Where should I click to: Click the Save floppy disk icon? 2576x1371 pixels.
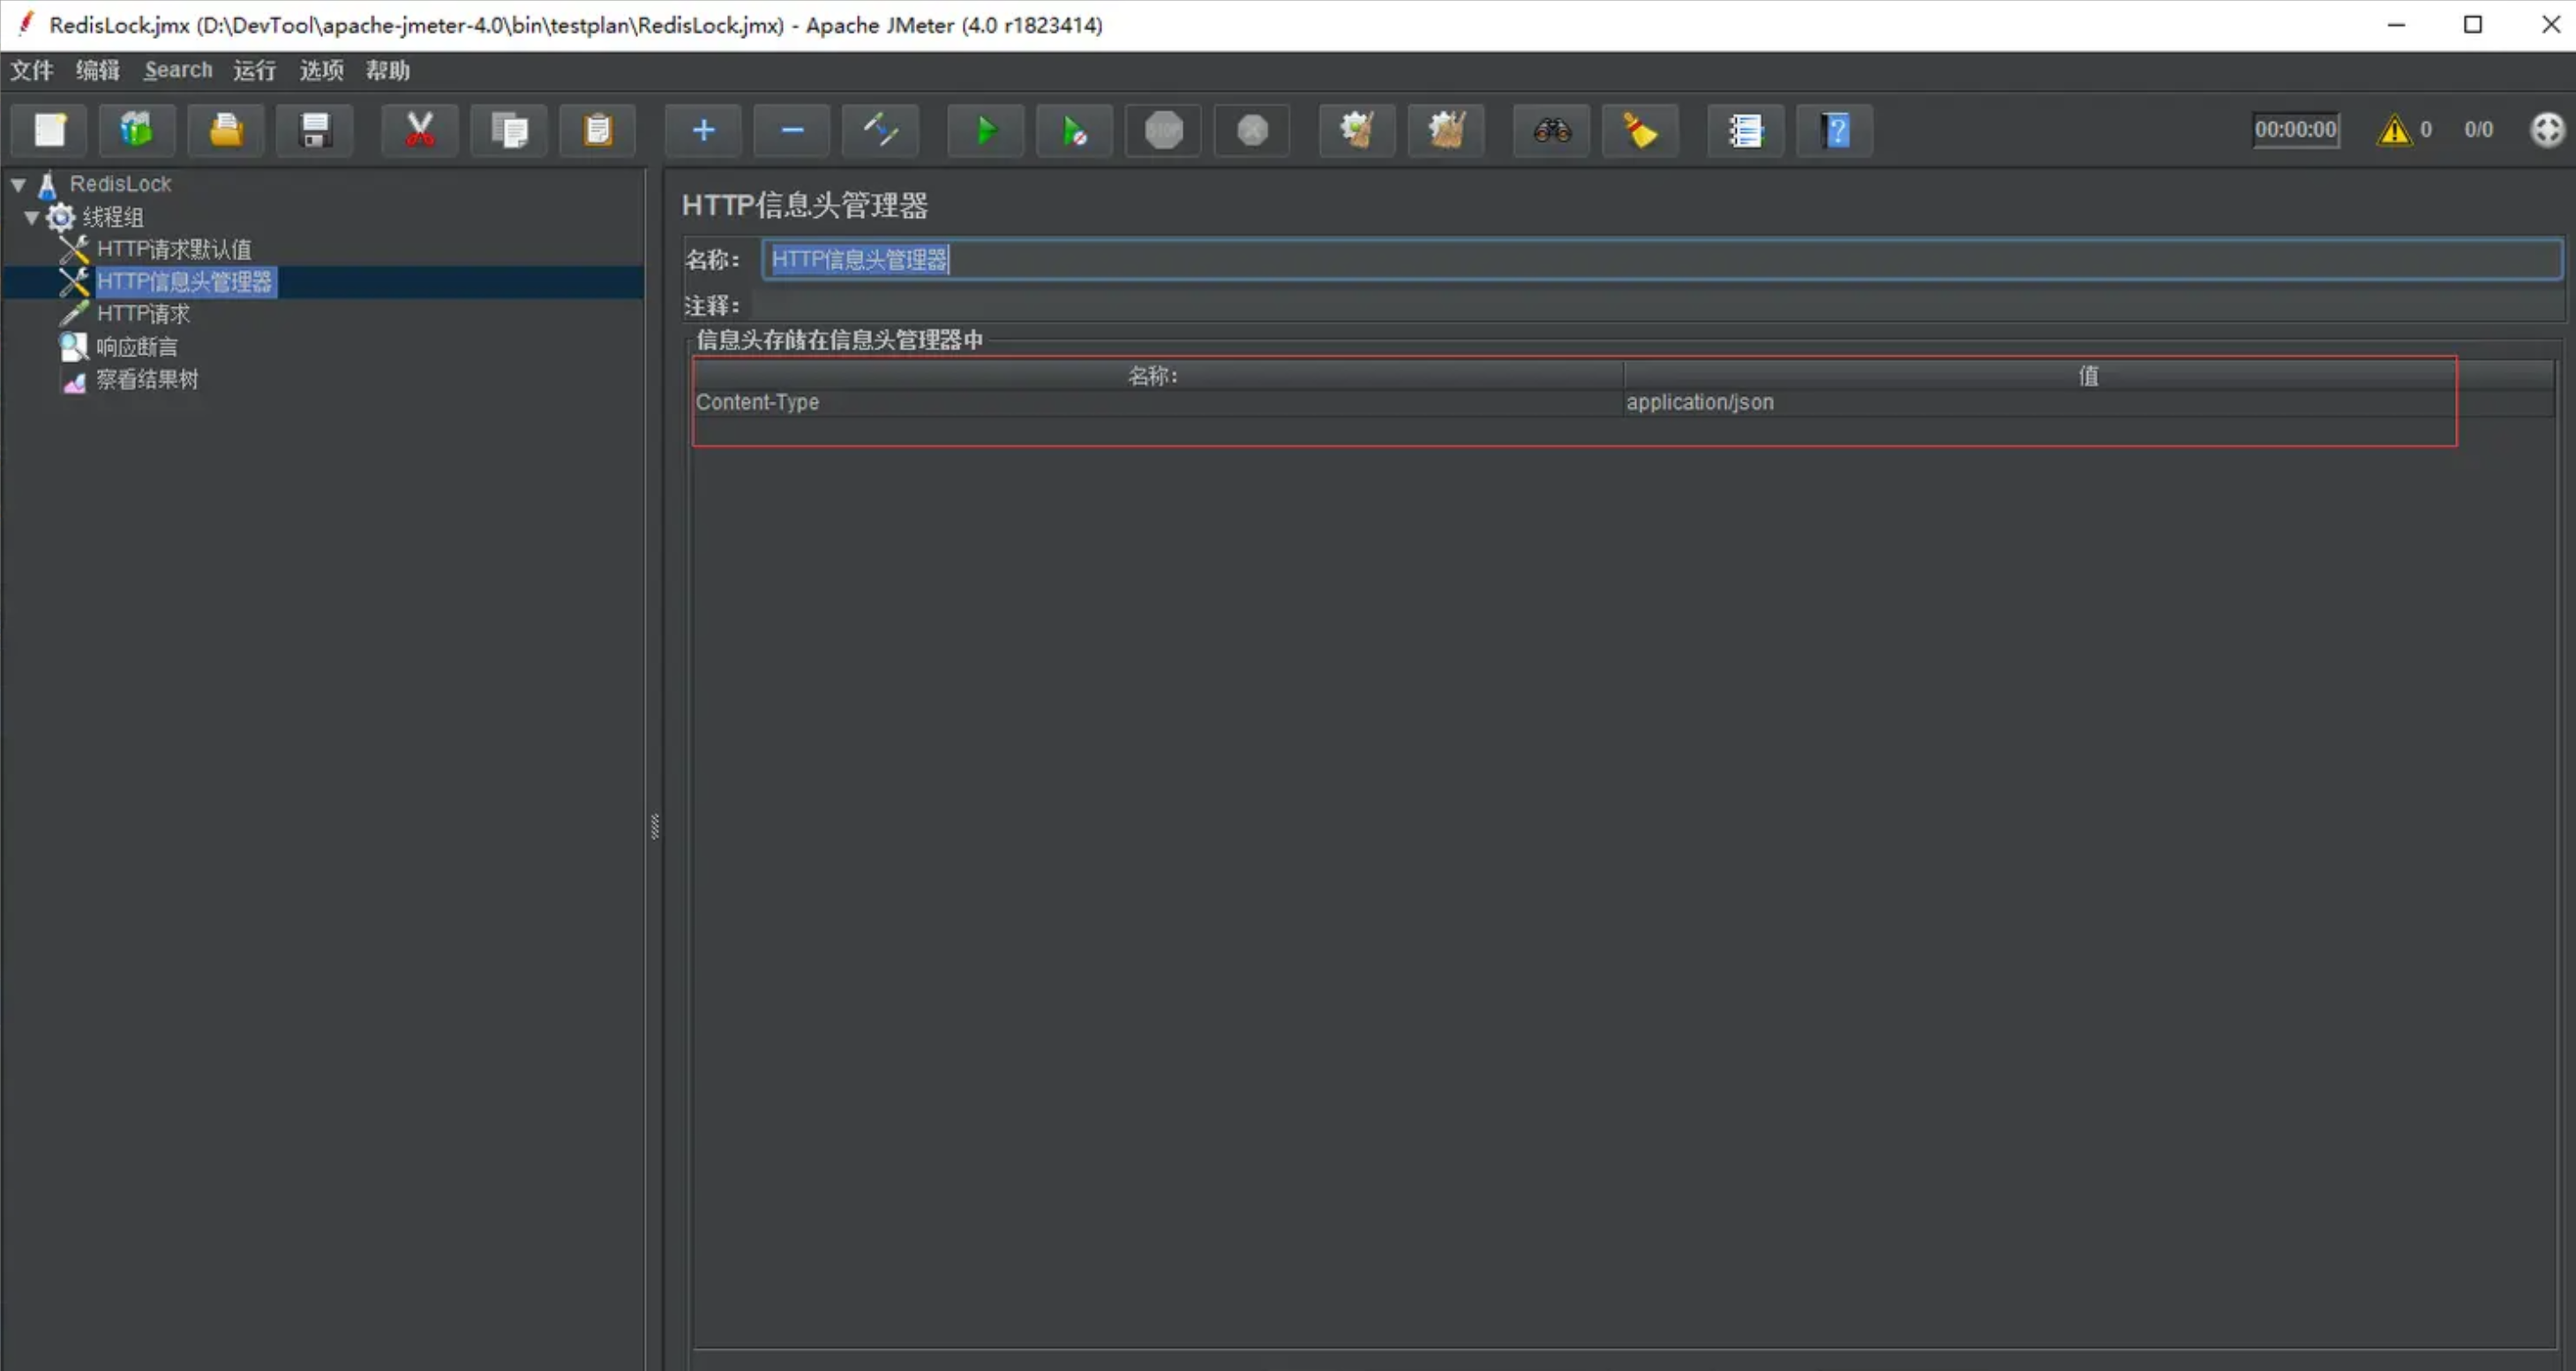click(314, 130)
